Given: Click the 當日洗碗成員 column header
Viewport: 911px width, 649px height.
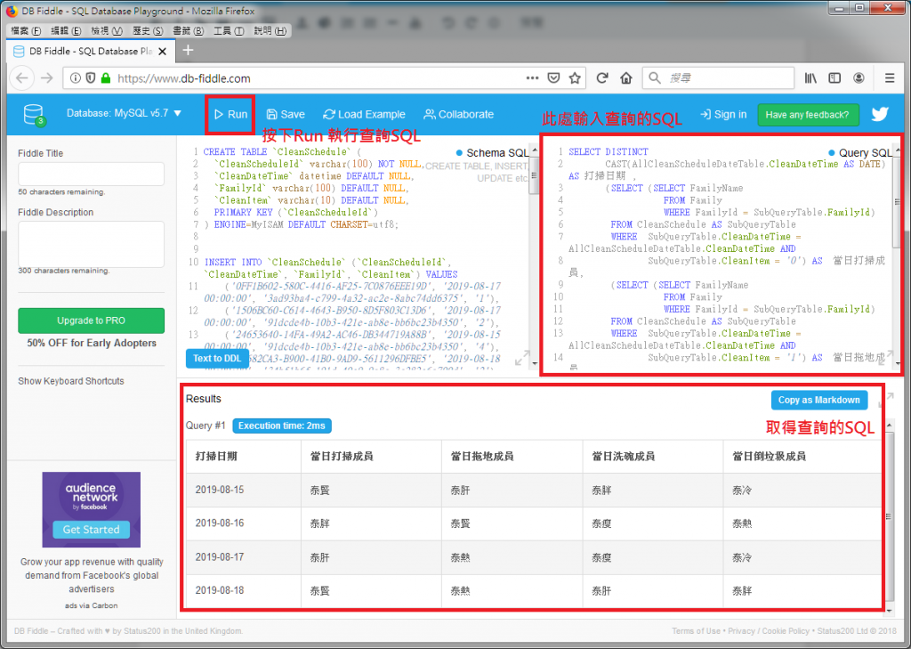Looking at the screenshot, I should pos(624,457).
